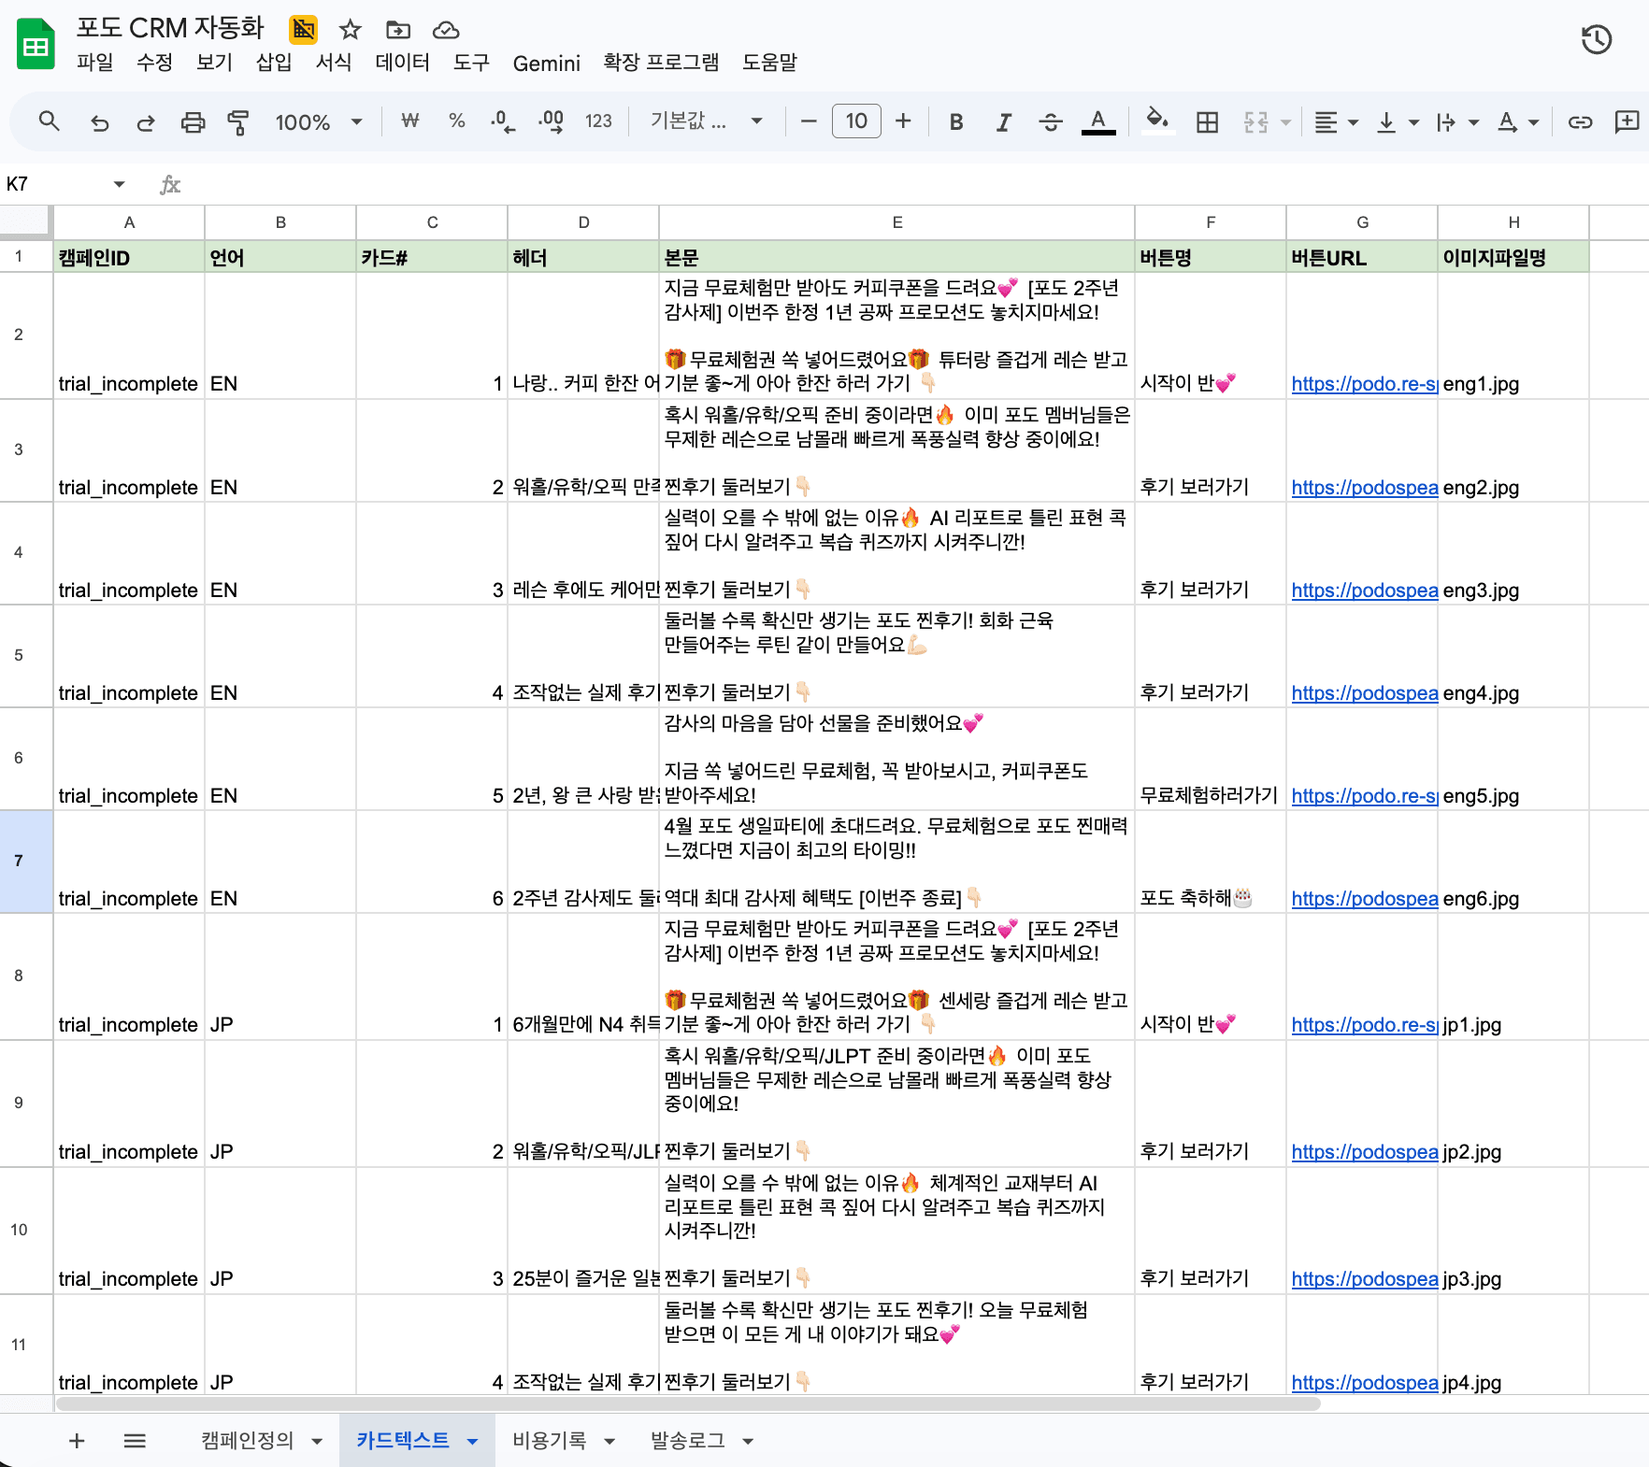Show the all sheets list
Screen dimensions: 1649x1467
tap(135, 1441)
